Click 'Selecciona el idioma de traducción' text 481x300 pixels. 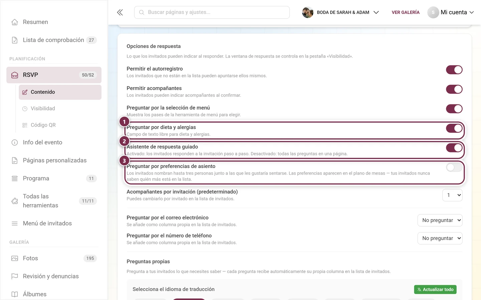pyautogui.click(x=174, y=289)
